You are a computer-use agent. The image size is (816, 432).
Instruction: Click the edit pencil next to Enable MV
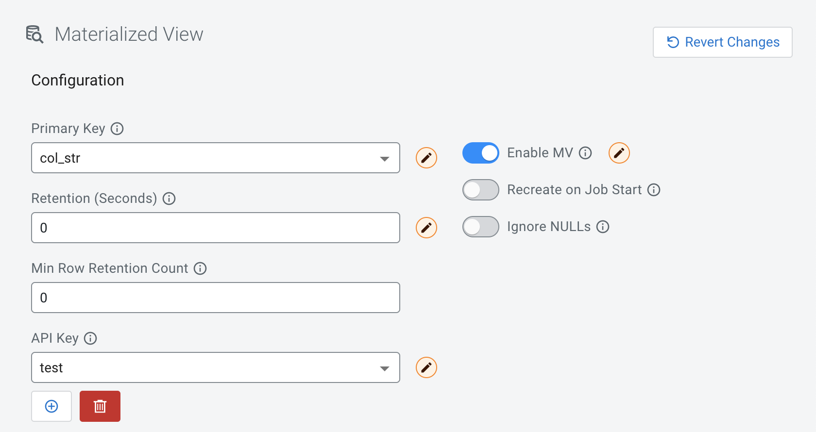(619, 153)
